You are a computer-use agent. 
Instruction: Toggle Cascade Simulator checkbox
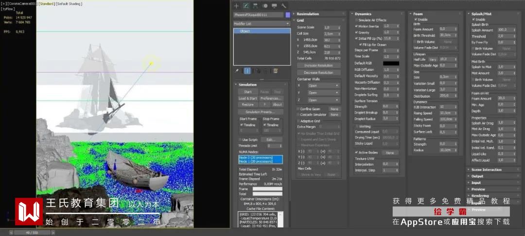coord(298,115)
